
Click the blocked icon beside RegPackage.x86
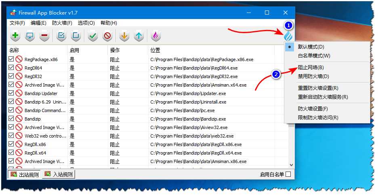tap(19, 59)
